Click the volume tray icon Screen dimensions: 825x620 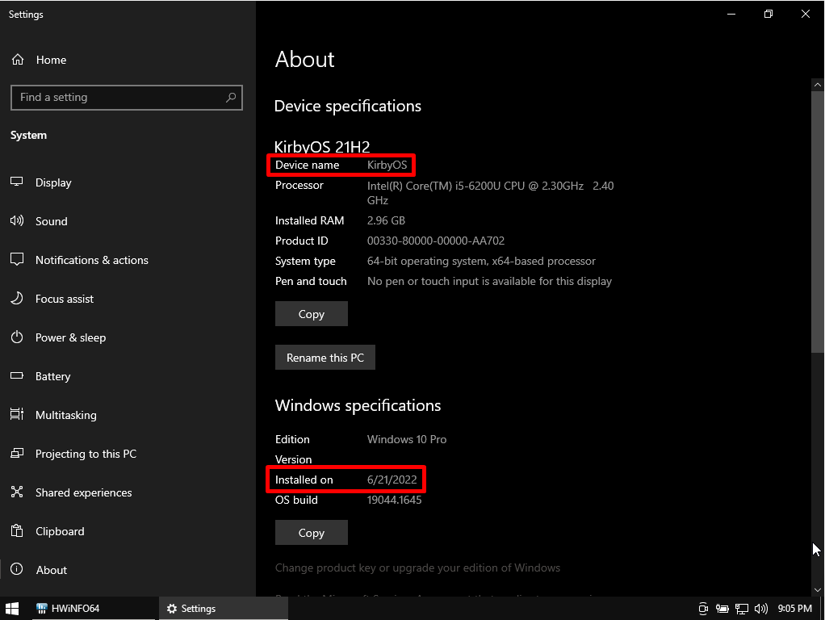(760, 609)
